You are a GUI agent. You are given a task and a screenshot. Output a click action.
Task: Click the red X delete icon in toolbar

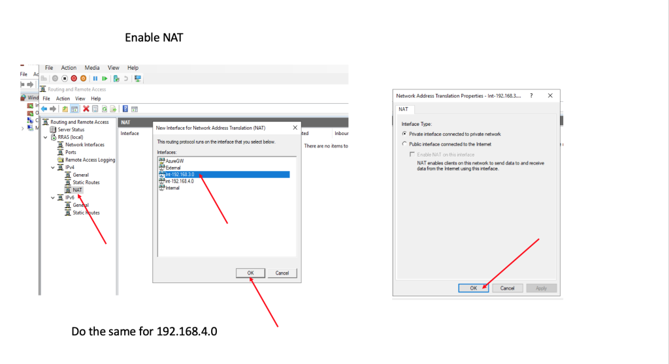coord(86,108)
